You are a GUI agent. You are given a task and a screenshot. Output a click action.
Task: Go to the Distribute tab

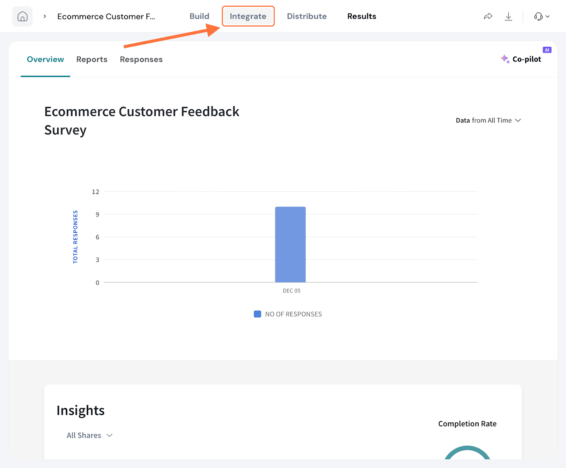[x=307, y=16]
